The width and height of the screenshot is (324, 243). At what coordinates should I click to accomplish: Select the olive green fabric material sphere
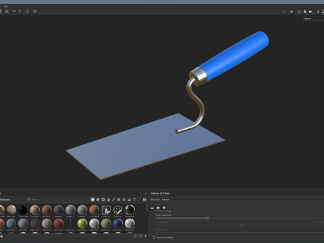click(106, 223)
